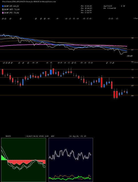Click the 87 level label on EMA chart
138x182 pixels.
132,50
